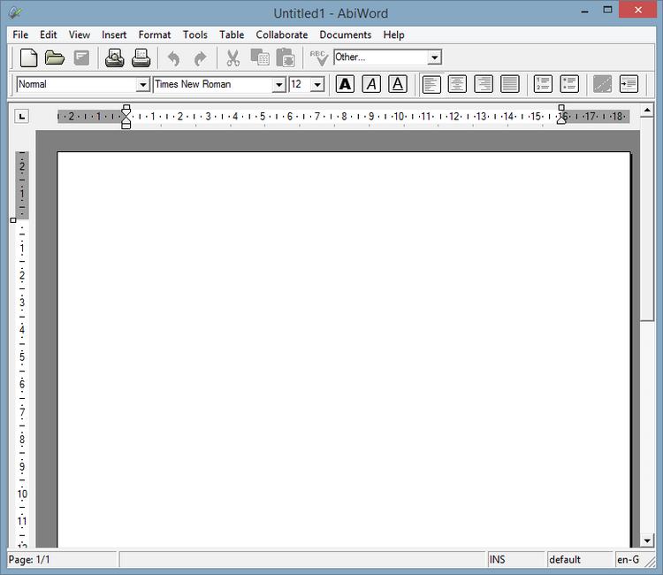Expand the Normal paragraph style dropdown
663x575 pixels.
click(x=142, y=85)
